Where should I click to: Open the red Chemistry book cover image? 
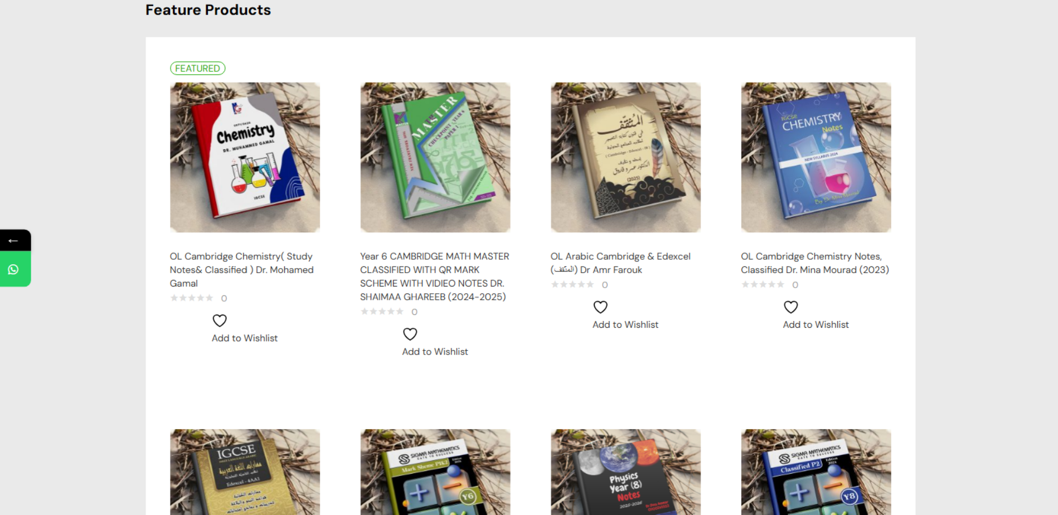[x=245, y=157]
